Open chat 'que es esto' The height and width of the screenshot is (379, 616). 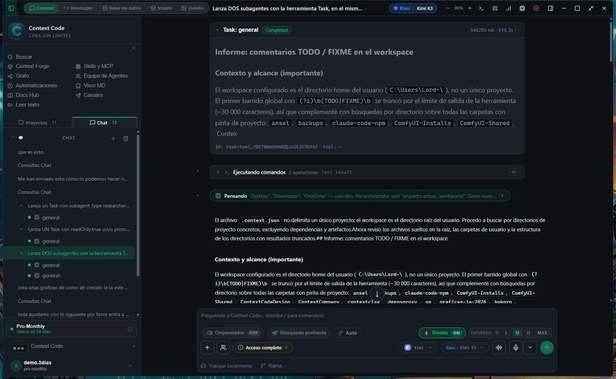pyautogui.click(x=30, y=152)
